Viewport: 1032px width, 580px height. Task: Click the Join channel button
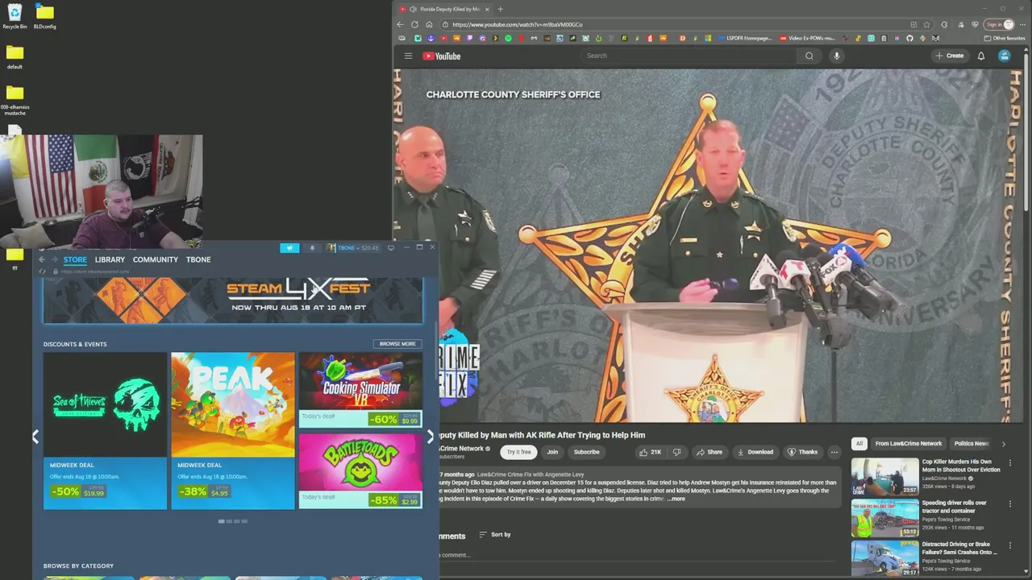(x=552, y=452)
